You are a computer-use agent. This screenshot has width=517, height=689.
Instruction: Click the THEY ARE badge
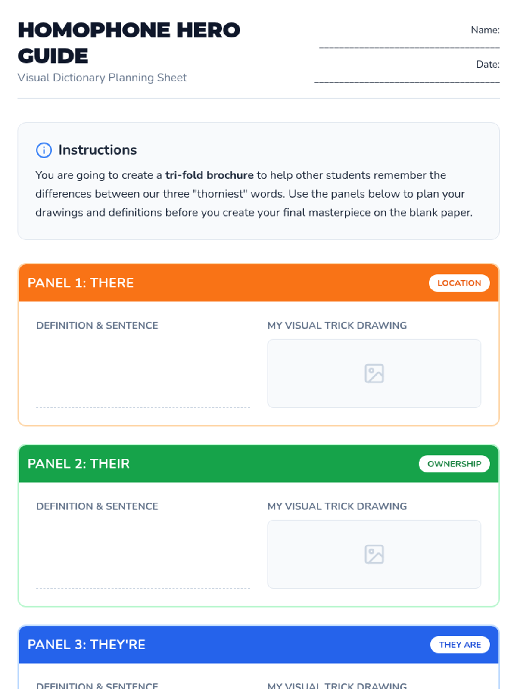point(460,645)
